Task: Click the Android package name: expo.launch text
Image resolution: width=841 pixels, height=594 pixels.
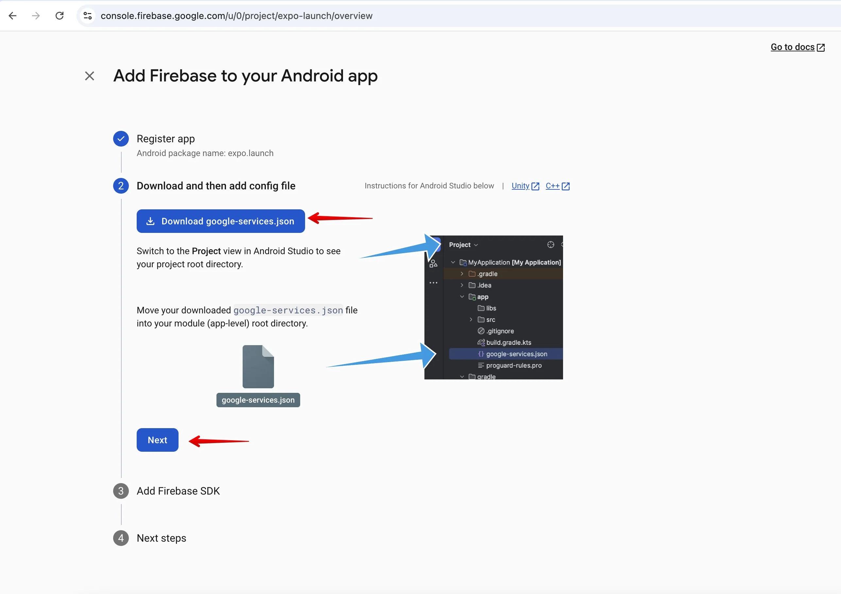Action: pos(205,153)
